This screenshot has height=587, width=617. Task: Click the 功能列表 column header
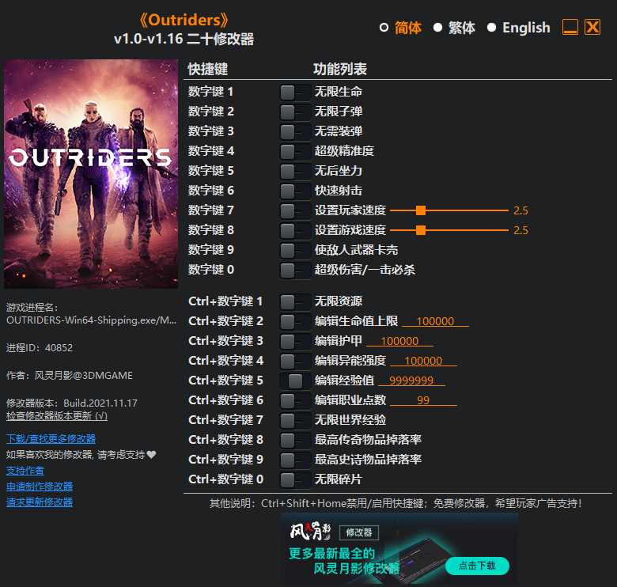click(x=340, y=70)
